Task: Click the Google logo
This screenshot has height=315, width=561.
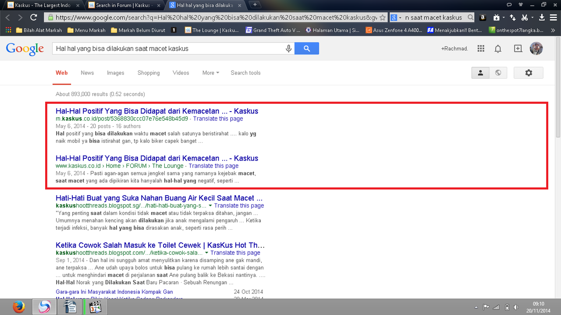Action: click(25, 49)
